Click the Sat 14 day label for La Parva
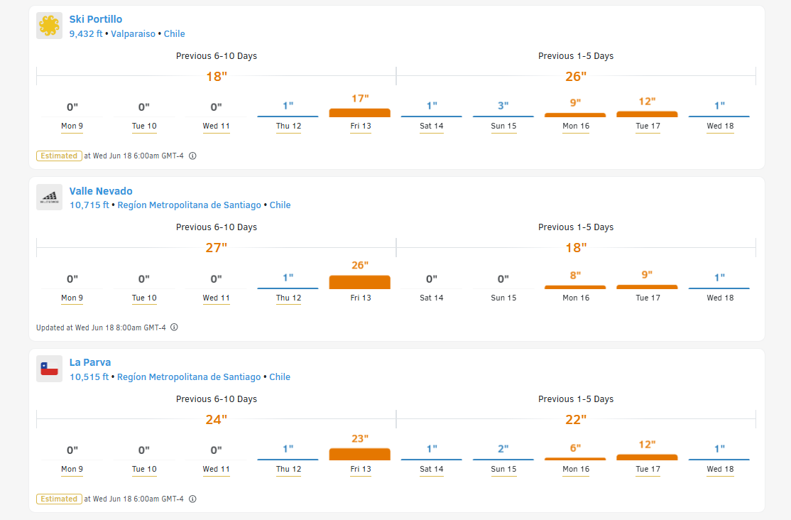 tap(431, 469)
